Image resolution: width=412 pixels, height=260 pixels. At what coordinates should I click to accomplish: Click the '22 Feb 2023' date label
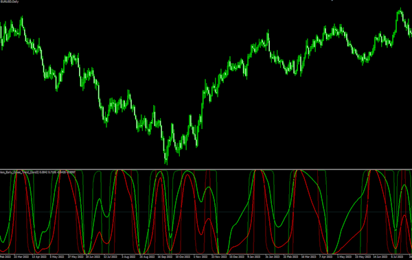(290, 257)
